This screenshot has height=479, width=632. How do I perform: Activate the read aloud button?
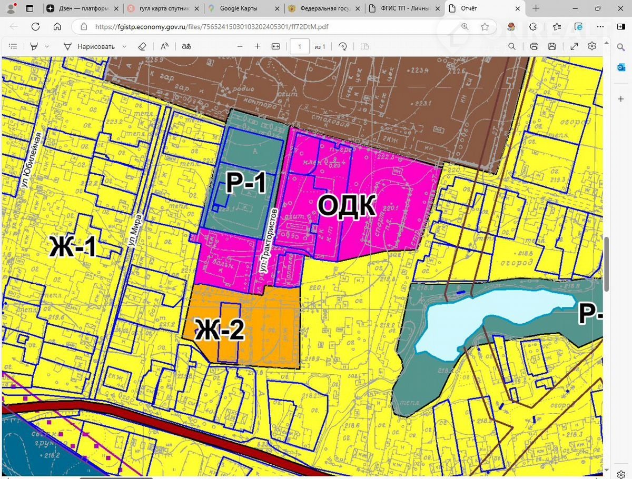click(x=164, y=46)
